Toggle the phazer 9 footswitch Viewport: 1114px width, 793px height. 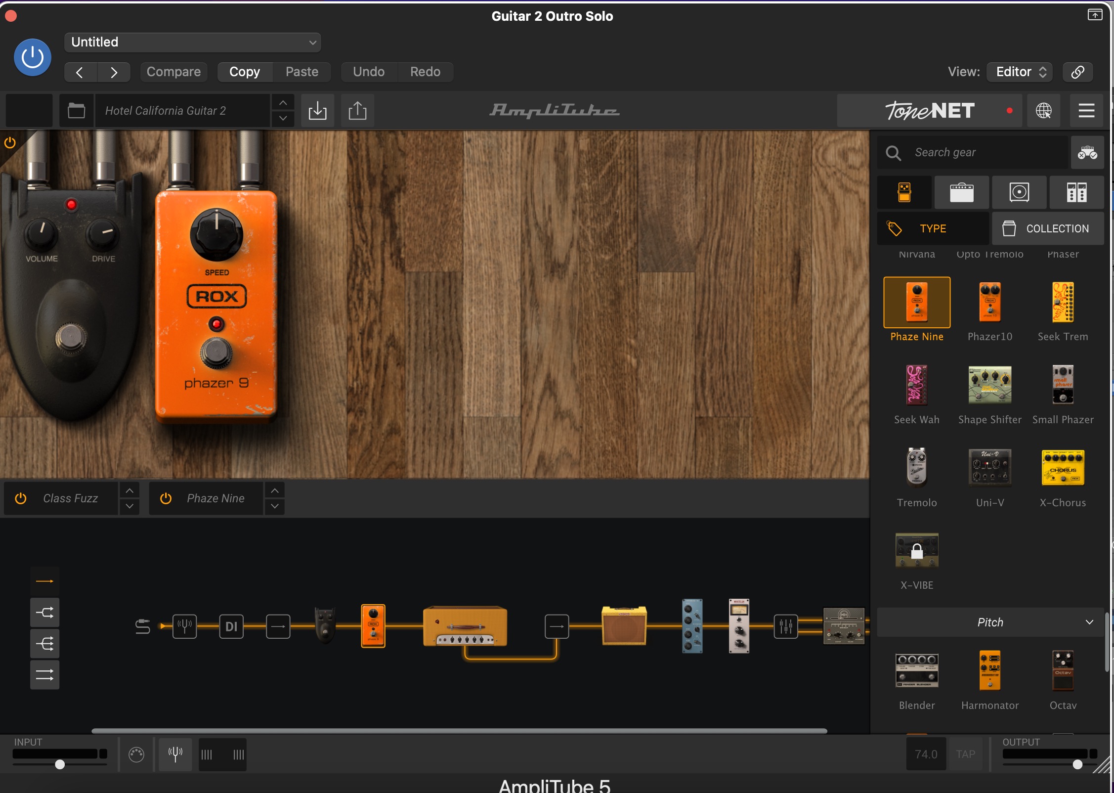(x=216, y=352)
